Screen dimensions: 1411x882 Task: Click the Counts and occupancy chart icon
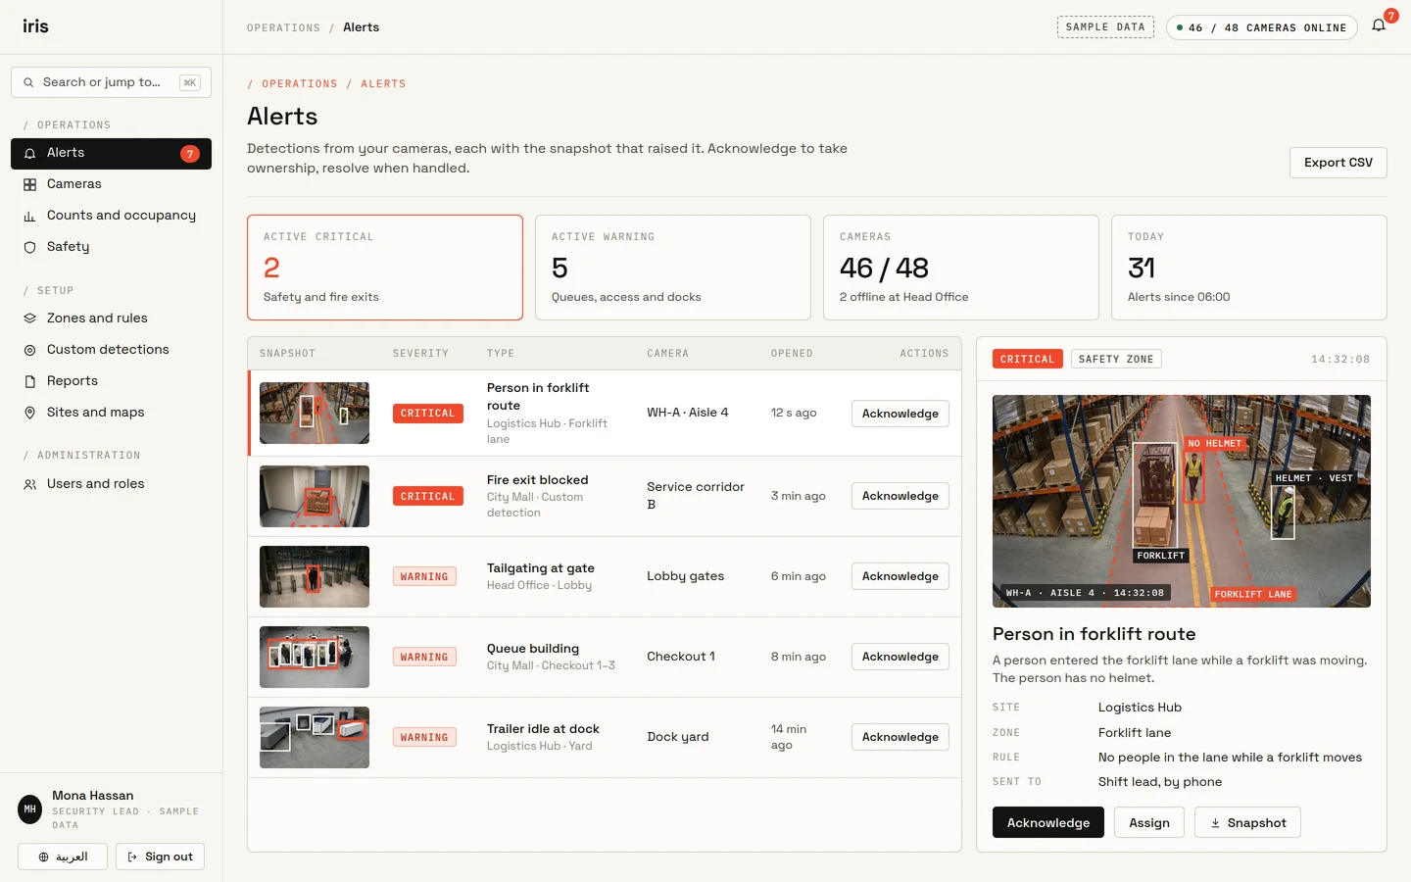tap(29, 216)
